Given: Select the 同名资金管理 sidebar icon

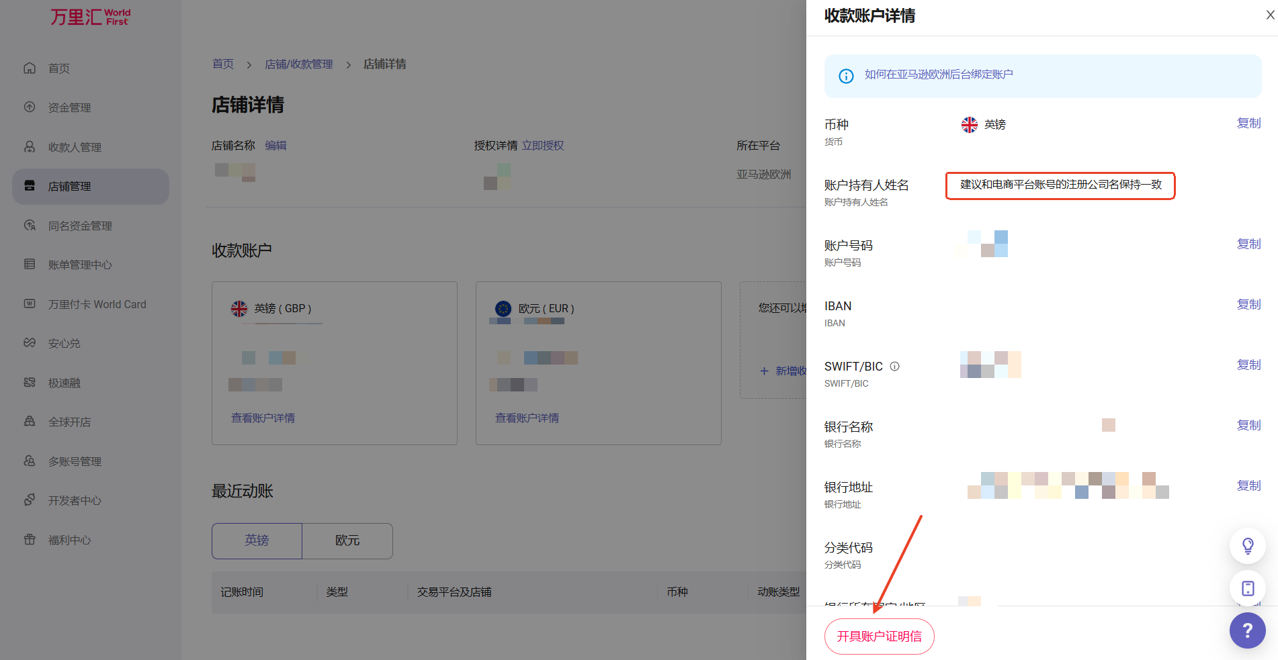Looking at the screenshot, I should [x=30, y=225].
